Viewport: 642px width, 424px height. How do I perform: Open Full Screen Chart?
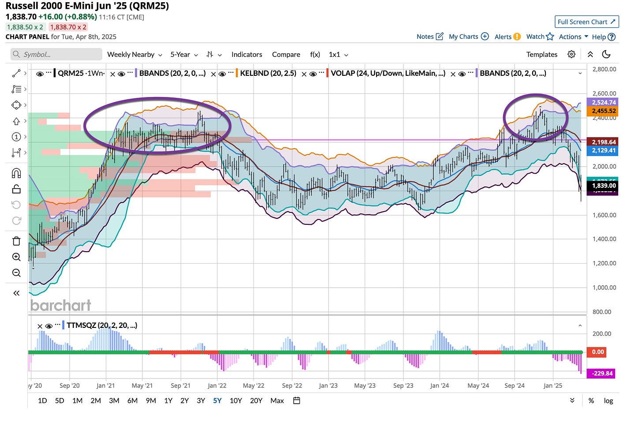pos(586,22)
